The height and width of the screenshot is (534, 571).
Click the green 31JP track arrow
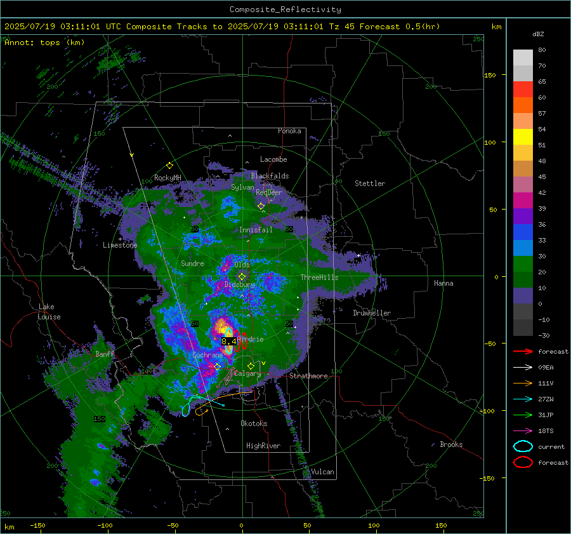[x=523, y=415]
